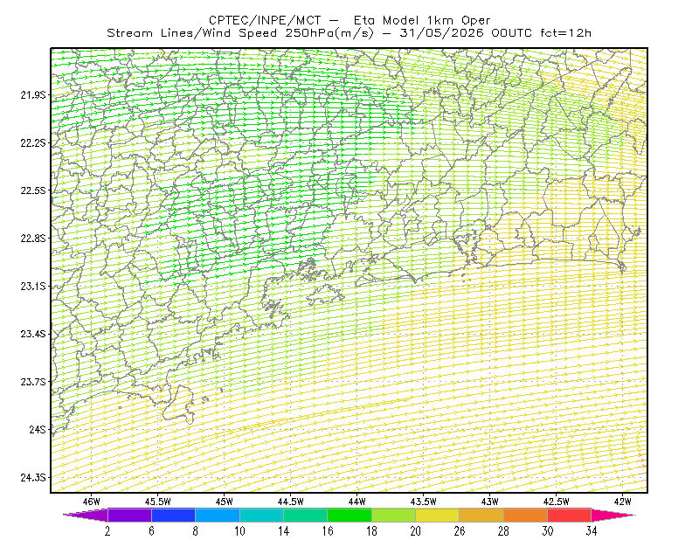
Task: Click the colorbar value '10'
Action: 239,531
